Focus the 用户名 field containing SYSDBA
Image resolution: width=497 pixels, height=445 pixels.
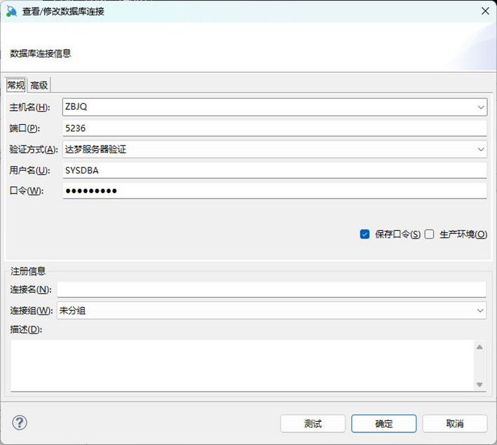(275, 171)
